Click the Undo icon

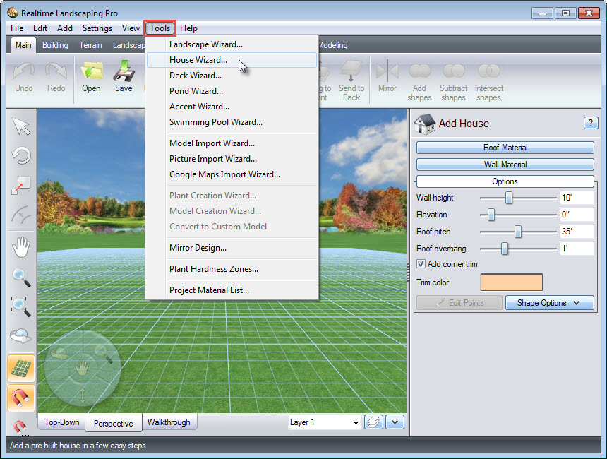[x=23, y=71]
